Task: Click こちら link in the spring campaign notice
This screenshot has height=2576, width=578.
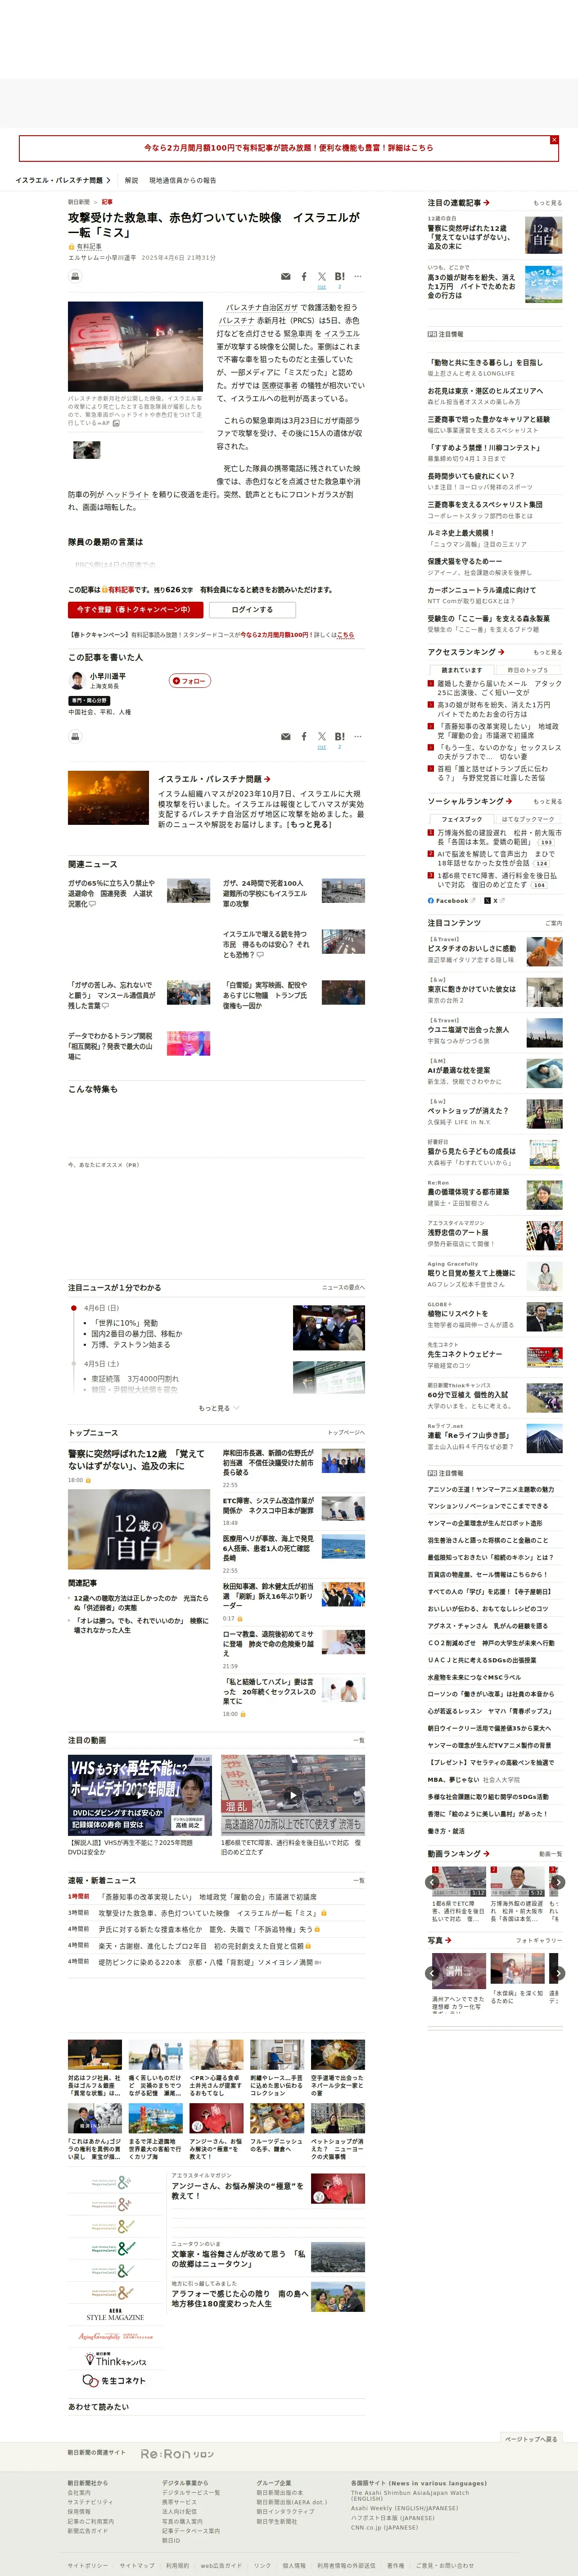Action: (345, 635)
